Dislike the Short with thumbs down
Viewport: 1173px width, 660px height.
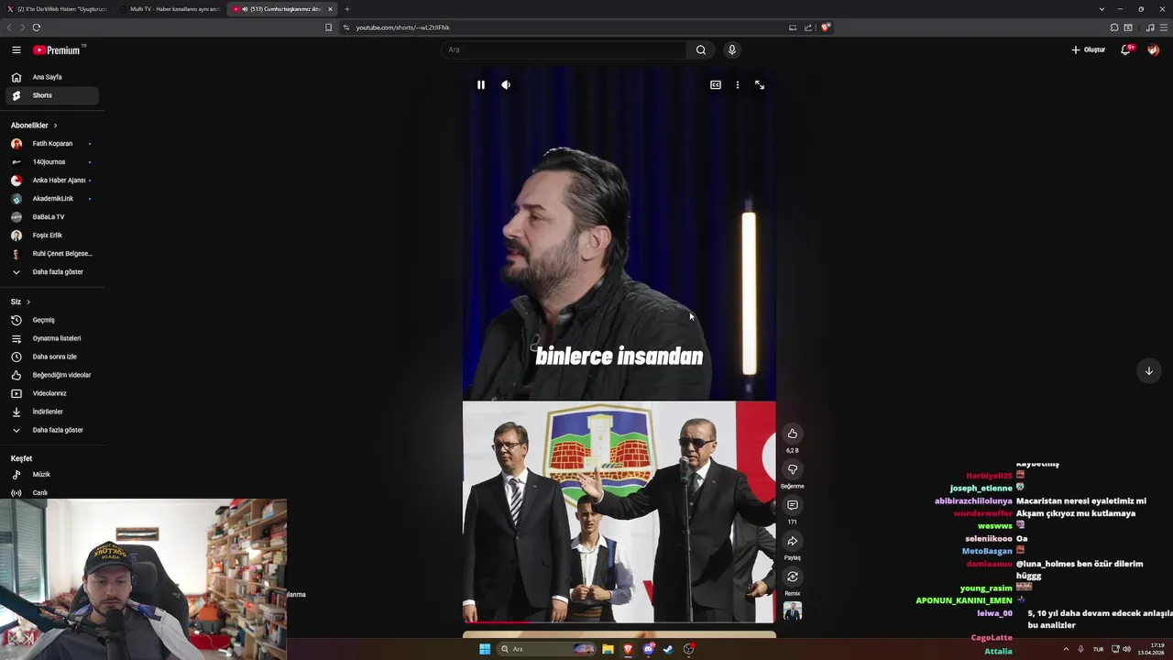(x=793, y=469)
